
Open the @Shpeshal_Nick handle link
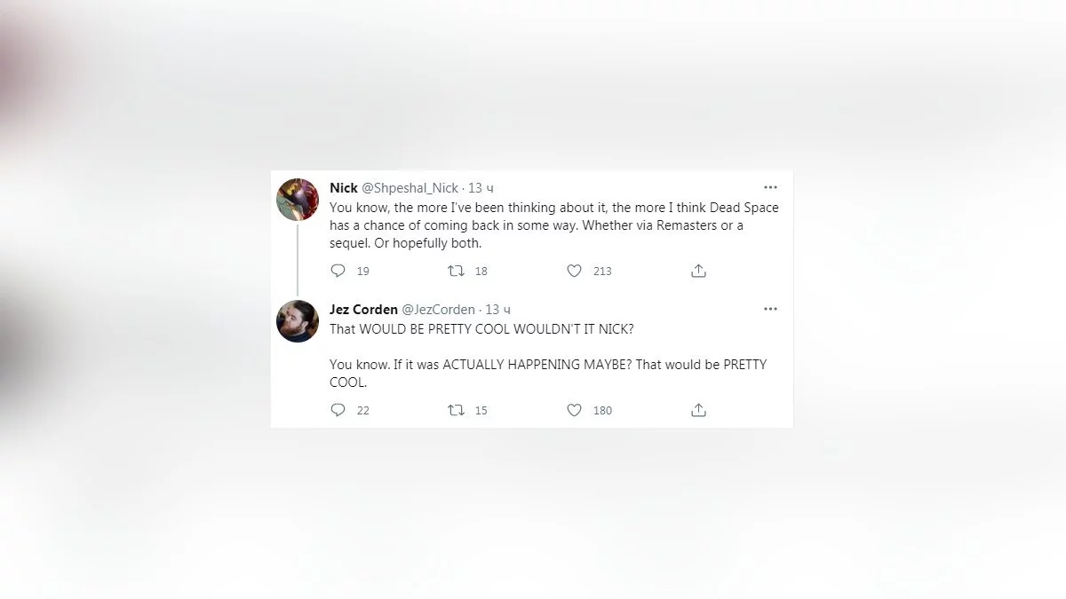[410, 188]
